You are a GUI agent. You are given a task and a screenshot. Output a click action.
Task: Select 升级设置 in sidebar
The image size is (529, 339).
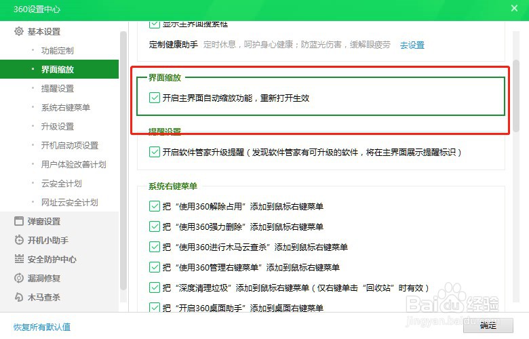[x=58, y=127]
